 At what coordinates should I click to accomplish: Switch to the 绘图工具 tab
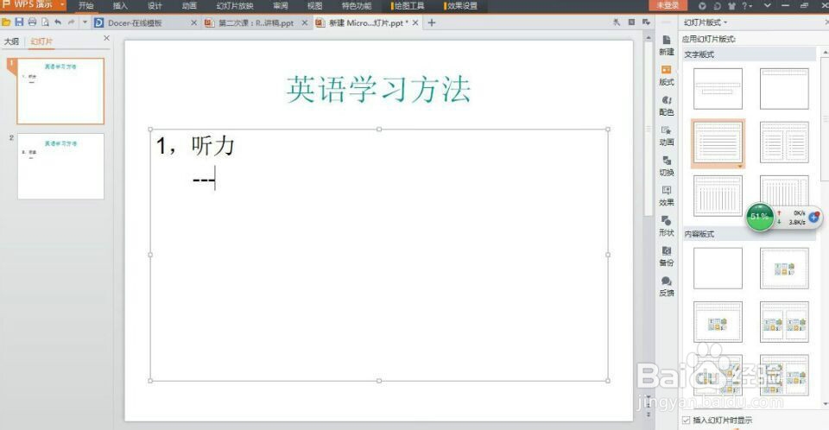pos(408,6)
